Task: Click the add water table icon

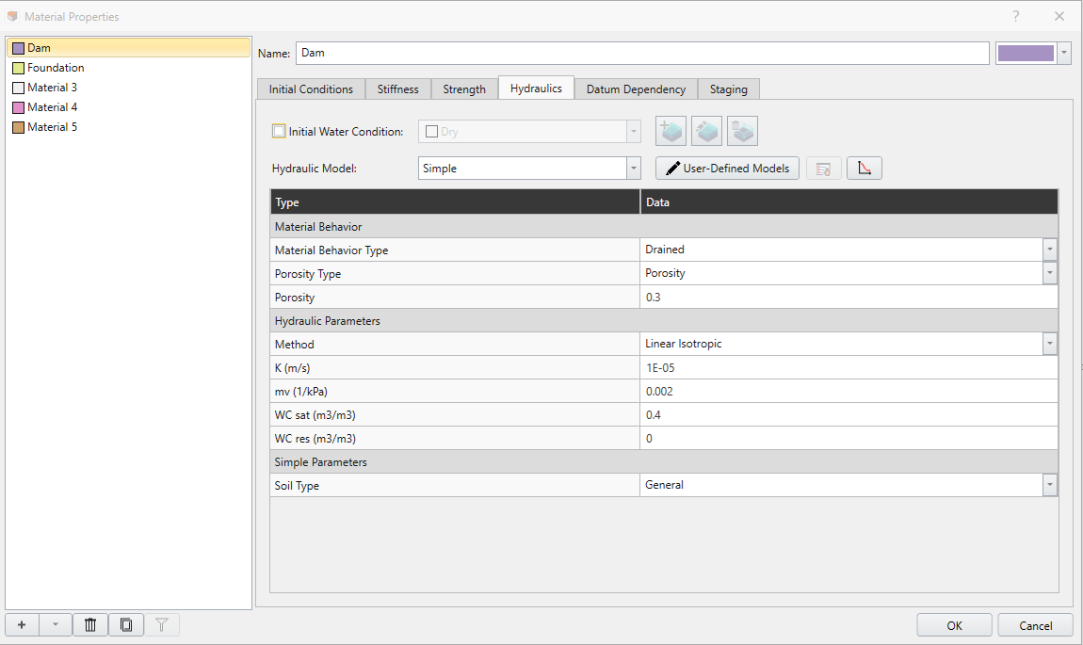Action: (x=671, y=131)
